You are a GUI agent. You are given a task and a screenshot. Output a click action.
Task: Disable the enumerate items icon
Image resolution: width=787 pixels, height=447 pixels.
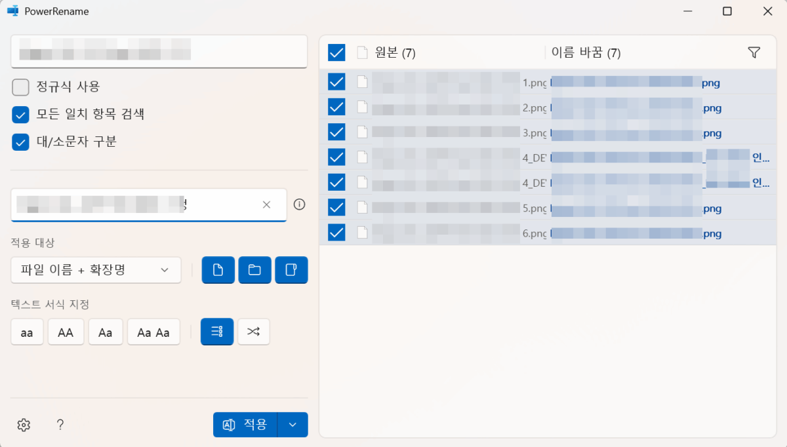pyautogui.click(x=216, y=332)
